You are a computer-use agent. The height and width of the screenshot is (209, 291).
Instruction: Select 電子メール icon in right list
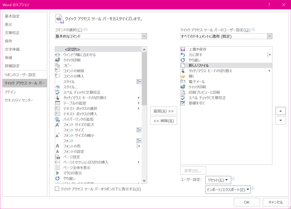click(183, 81)
